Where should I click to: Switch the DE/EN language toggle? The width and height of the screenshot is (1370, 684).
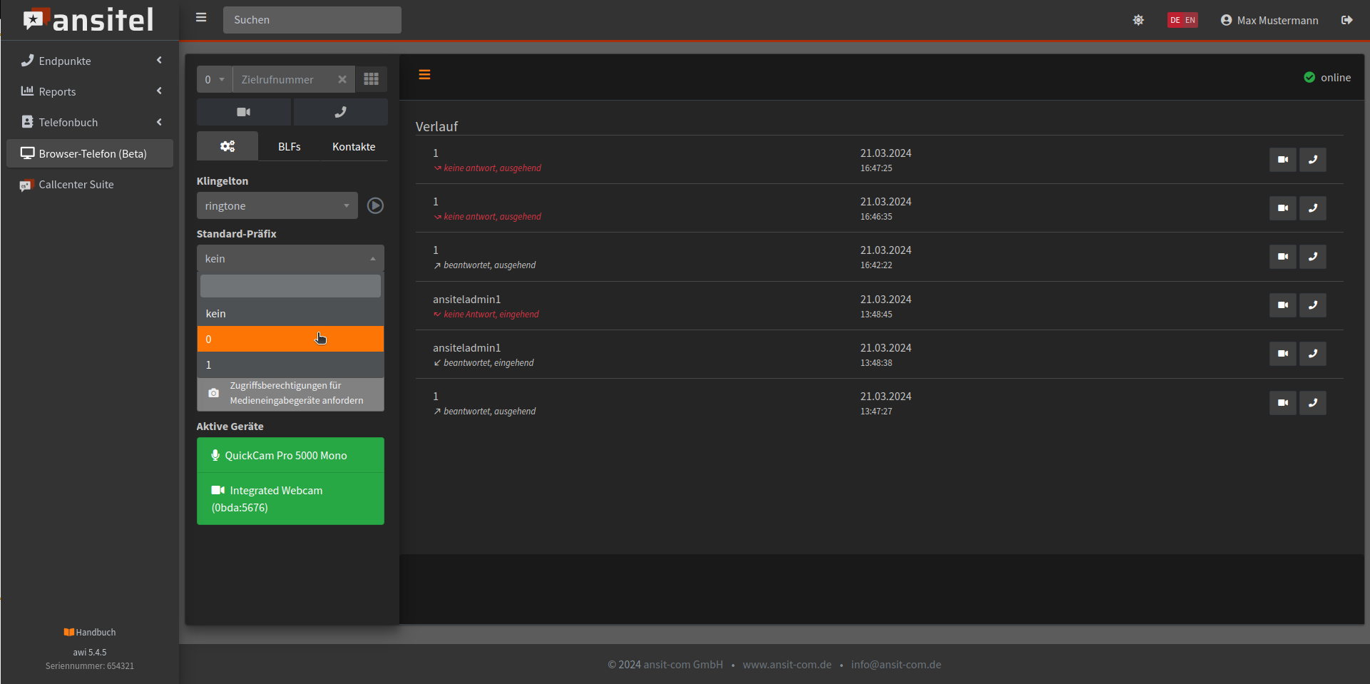tap(1182, 20)
